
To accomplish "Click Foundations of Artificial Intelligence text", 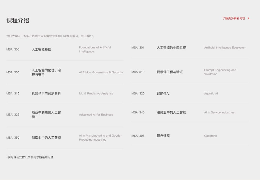I will pyautogui.click(x=95, y=50).
